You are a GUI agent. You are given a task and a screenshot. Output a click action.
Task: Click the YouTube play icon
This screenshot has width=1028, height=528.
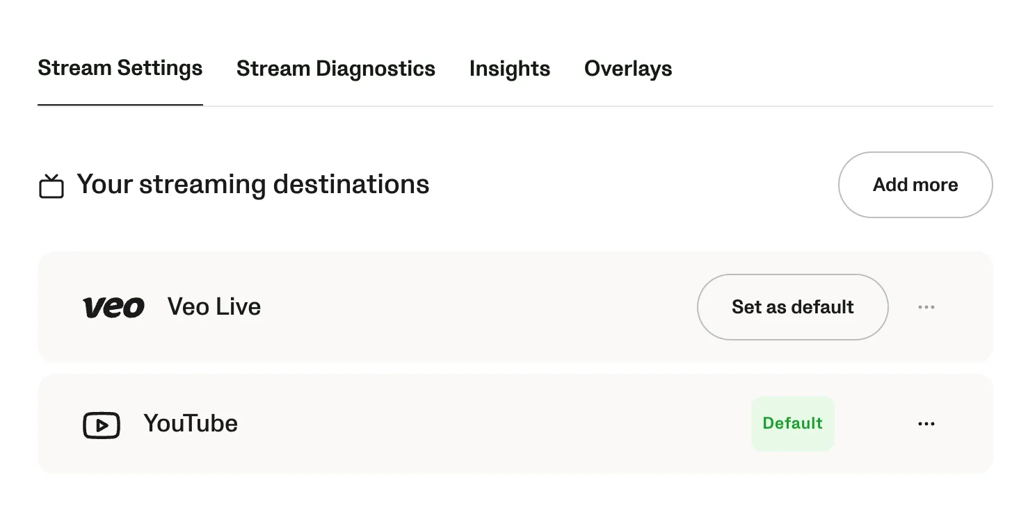(102, 425)
